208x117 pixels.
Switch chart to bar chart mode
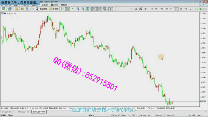click(x=62, y=9)
